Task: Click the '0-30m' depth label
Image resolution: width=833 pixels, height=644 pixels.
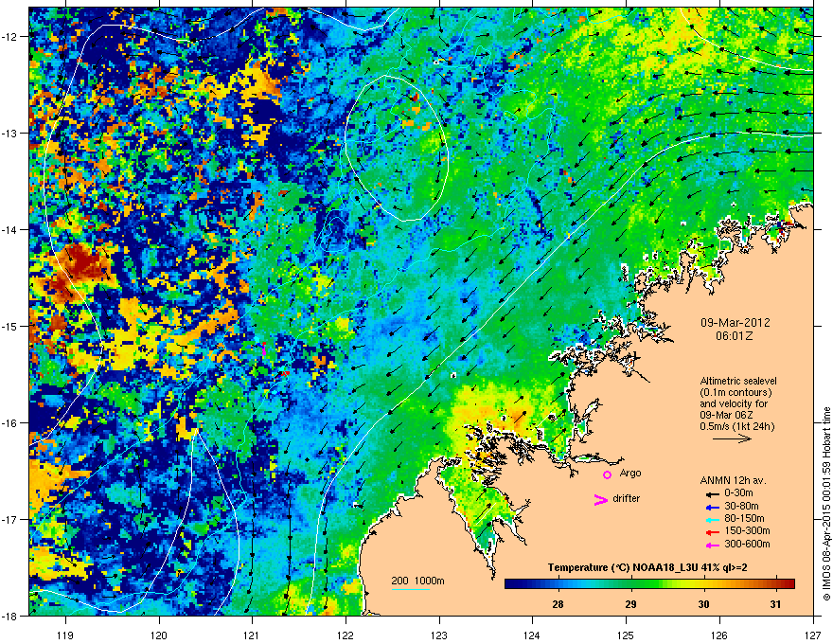Action: tap(739, 493)
